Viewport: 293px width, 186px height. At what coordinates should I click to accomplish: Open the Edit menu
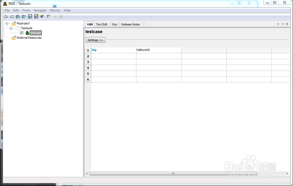(x=16, y=10)
